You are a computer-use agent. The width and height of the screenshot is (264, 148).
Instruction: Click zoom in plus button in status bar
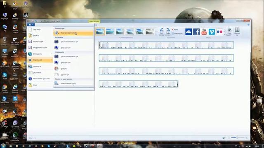(x=247, y=138)
